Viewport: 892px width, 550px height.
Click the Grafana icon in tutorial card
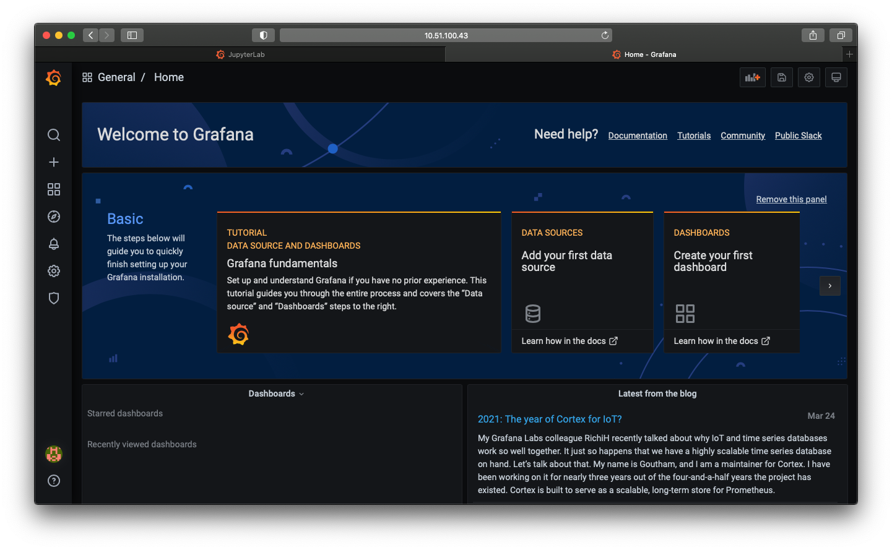(x=238, y=334)
